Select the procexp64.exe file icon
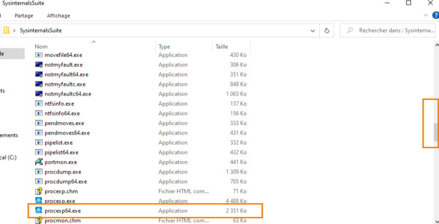439x224 pixels. pos(38,210)
